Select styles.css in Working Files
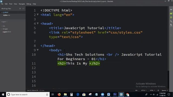 coord(6,15)
